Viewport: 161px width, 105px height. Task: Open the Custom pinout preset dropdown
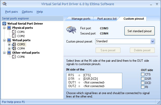pos(153,41)
